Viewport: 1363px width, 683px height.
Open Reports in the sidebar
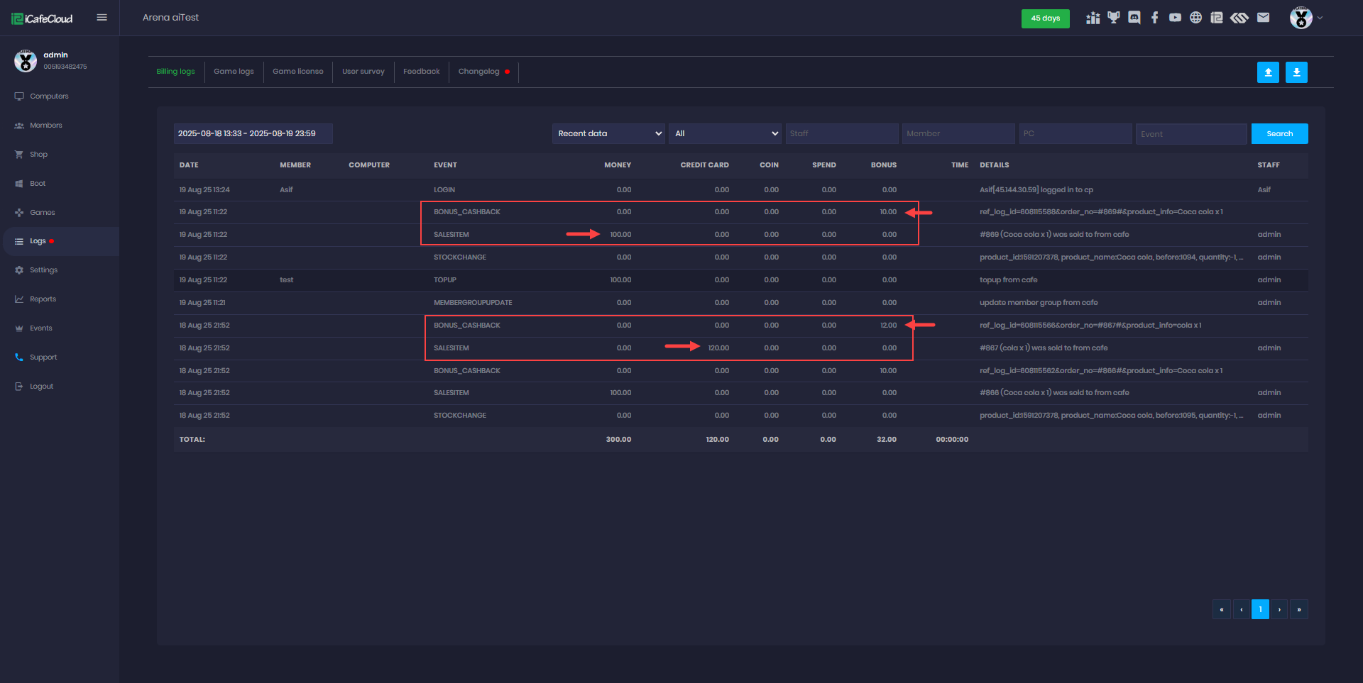tap(43, 299)
